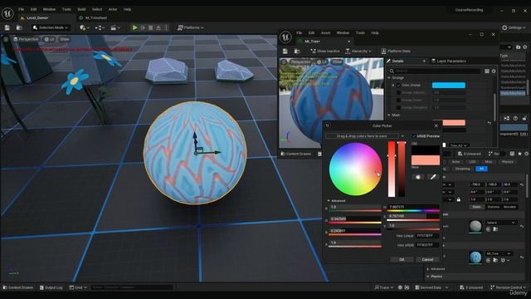Viewport: 531px width, 299px height.
Task: Click the green Play button in main toolbar
Action: pyautogui.click(x=134, y=27)
